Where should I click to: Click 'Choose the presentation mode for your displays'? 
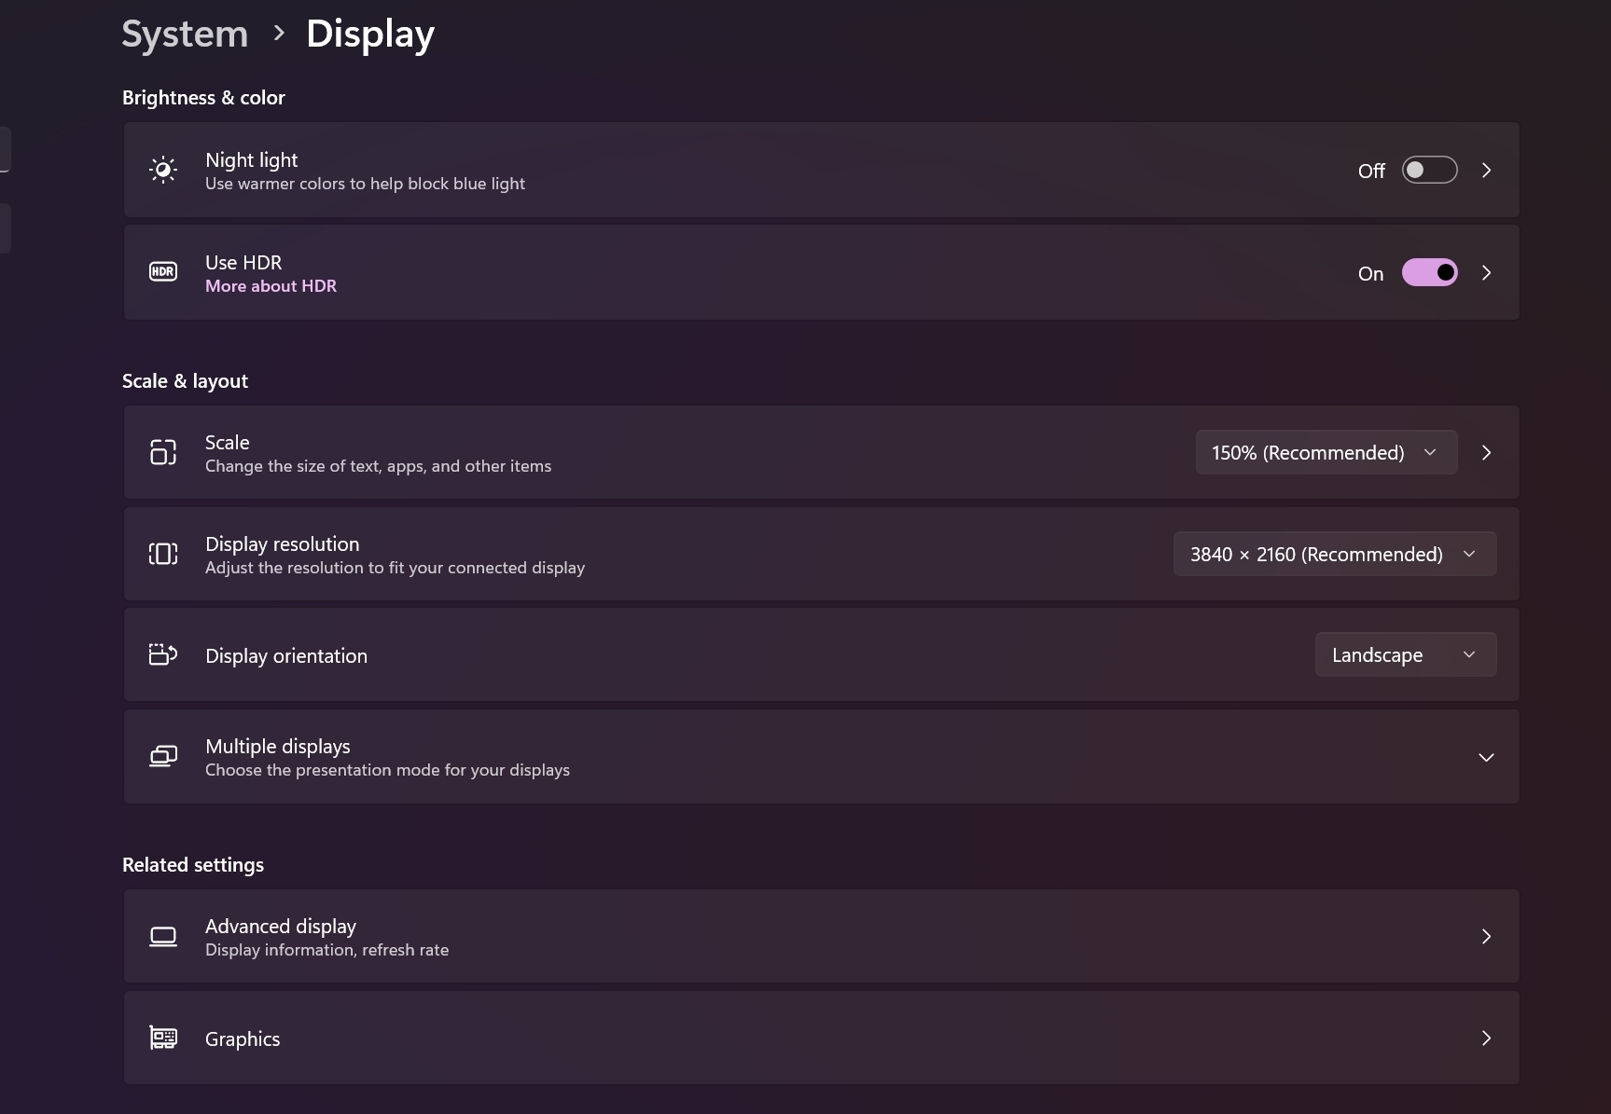(x=387, y=770)
